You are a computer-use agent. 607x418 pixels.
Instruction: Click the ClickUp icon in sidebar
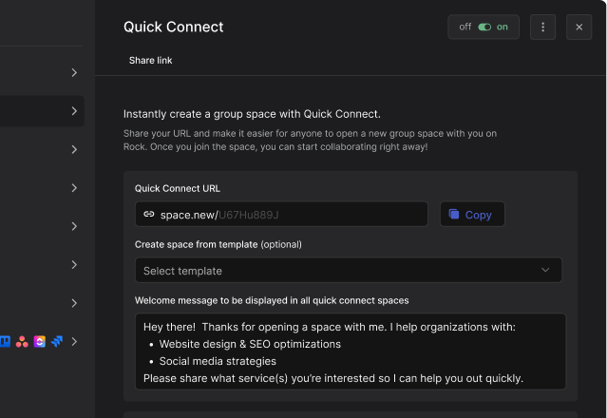[x=40, y=341]
